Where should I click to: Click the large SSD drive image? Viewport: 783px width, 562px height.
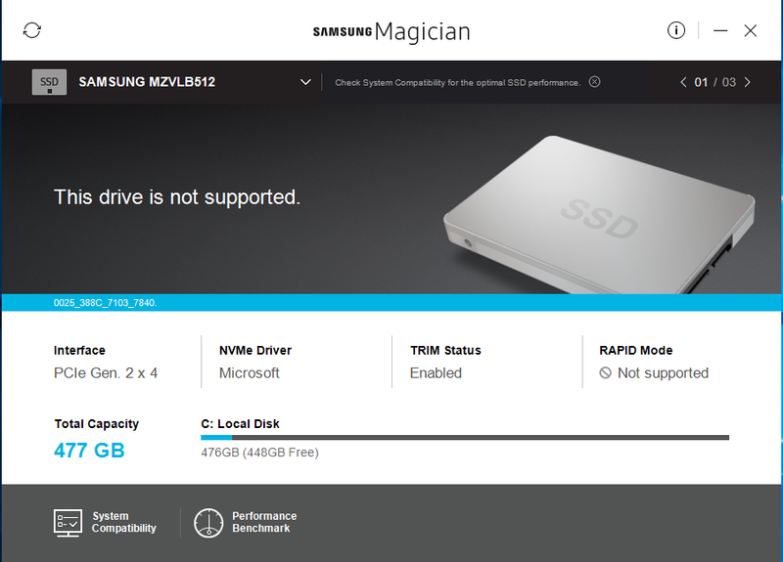pos(599,214)
